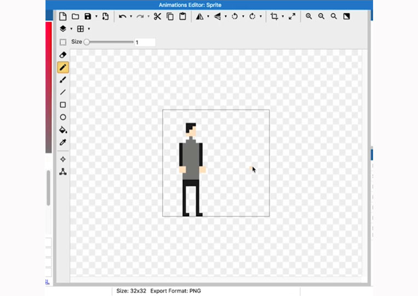Select the origin point crosshair tool
418x296 pixels.
coord(63,159)
